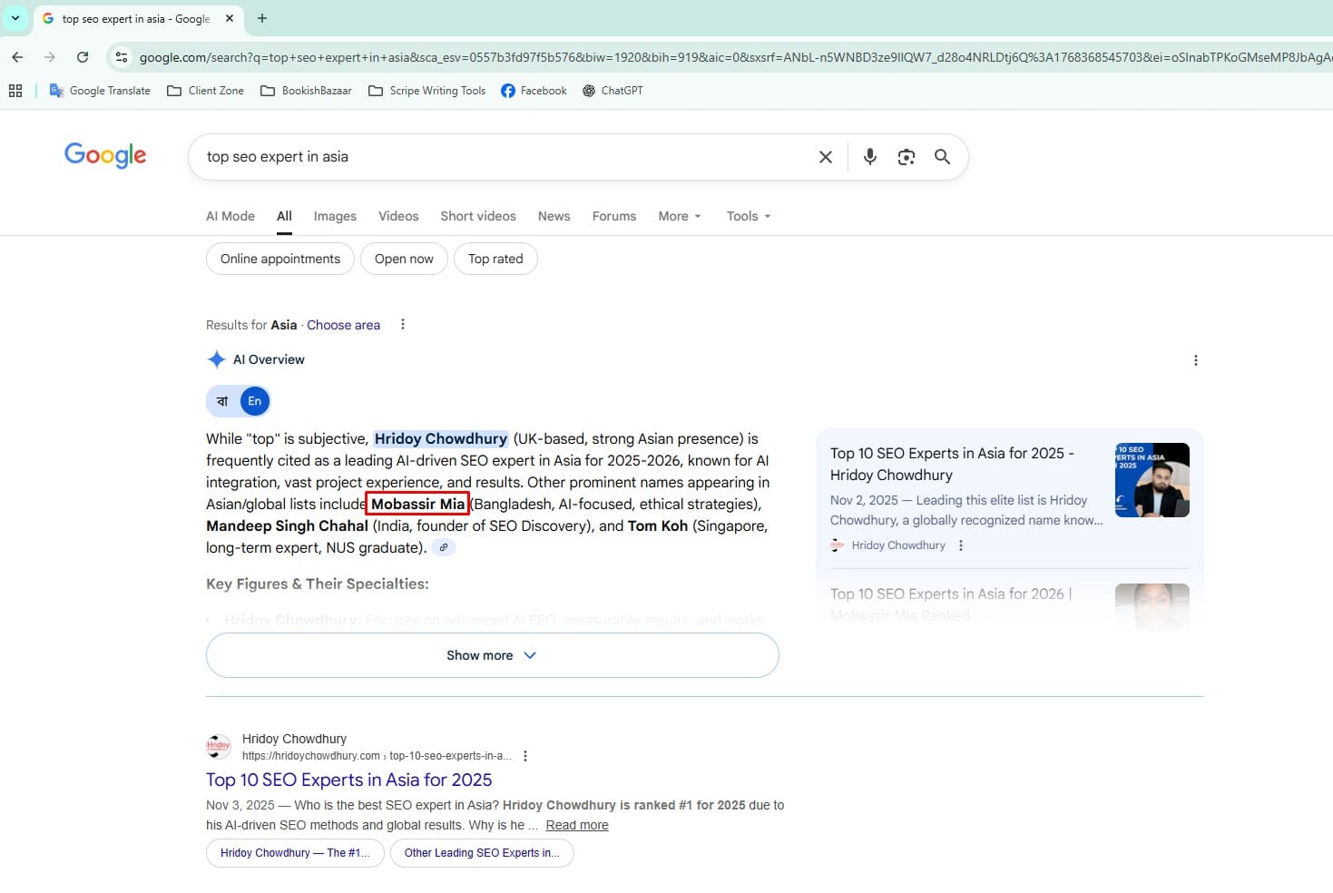Viewport: 1333px width, 893px height.
Task: Click the Top 10 SEO Experts video thumbnail
Action: (x=1152, y=480)
